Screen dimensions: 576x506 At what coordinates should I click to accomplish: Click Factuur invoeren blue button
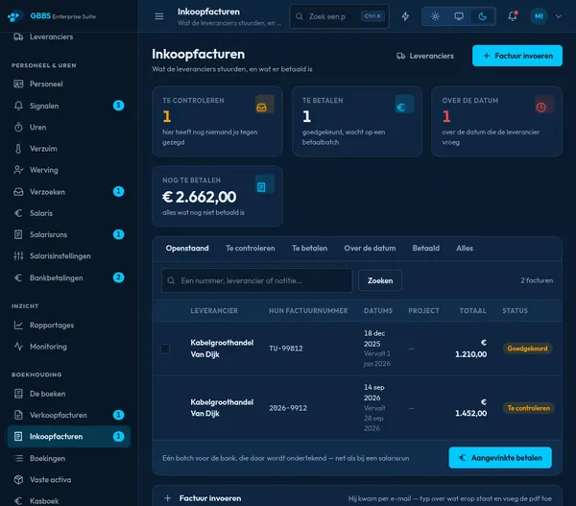point(517,56)
